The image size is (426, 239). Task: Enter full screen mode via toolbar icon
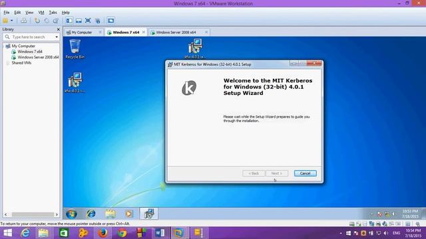pos(88,21)
